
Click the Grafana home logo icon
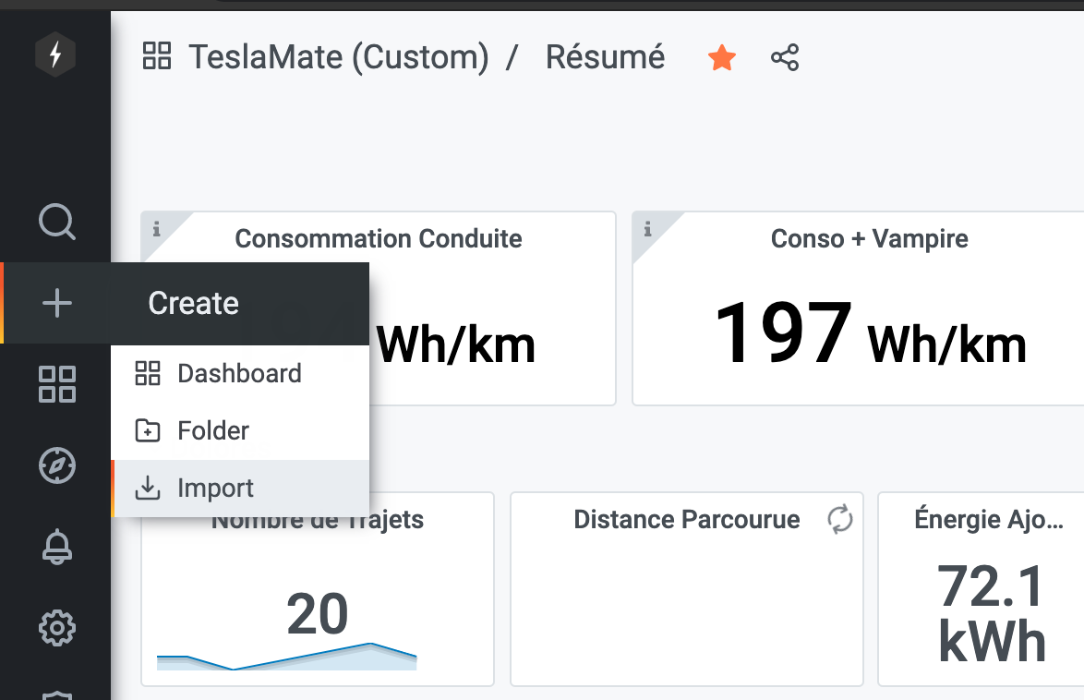[x=55, y=54]
